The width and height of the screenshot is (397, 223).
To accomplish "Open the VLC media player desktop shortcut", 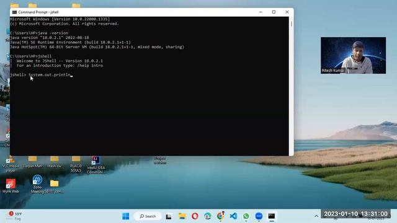I will point(11,164).
